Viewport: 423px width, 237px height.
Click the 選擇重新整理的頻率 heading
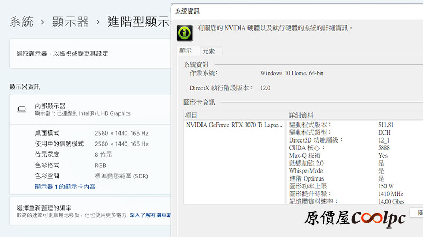[x=44, y=208]
